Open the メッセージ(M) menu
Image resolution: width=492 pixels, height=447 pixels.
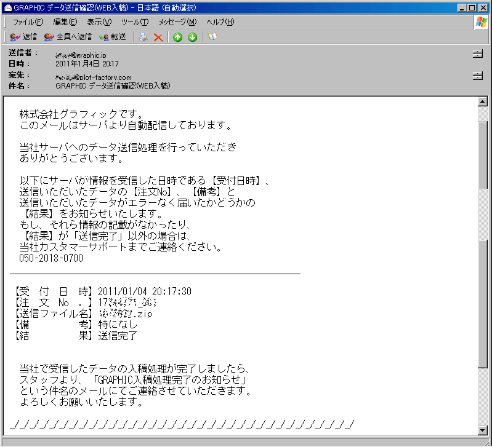point(177,22)
